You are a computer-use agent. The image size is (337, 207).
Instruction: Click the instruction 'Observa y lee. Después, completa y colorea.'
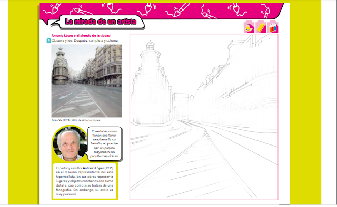pyautogui.click(x=85, y=40)
